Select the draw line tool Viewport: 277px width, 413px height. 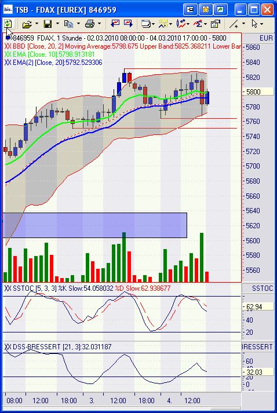(234, 24)
